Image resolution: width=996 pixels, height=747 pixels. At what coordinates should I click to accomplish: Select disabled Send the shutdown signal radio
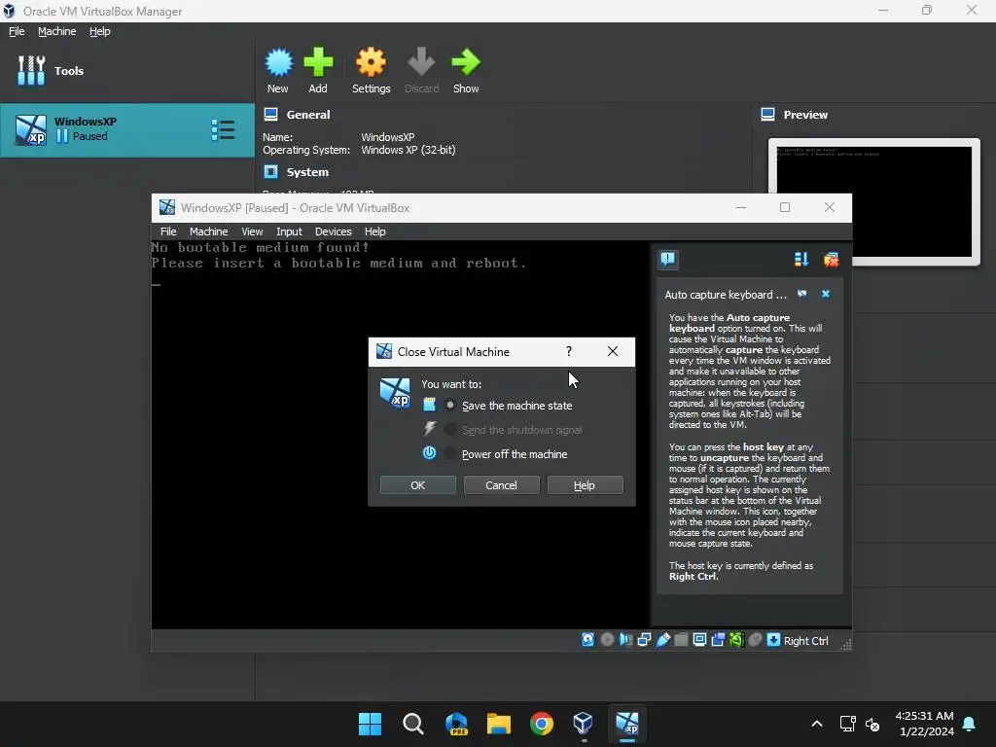(450, 429)
